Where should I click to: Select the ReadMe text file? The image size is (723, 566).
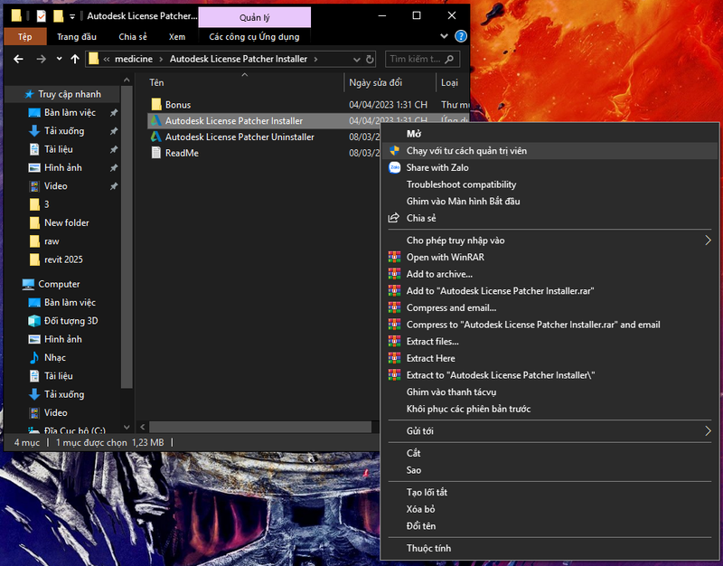(x=182, y=153)
